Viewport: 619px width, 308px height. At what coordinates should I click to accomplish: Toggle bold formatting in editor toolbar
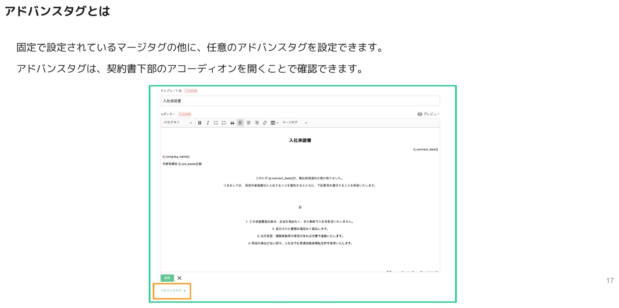(200, 123)
